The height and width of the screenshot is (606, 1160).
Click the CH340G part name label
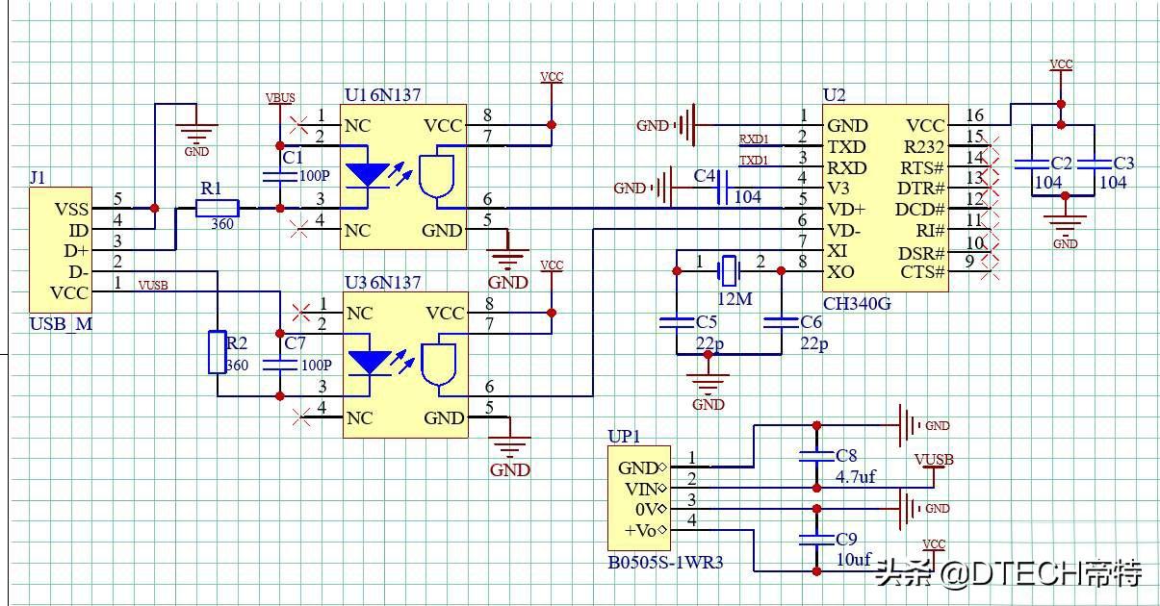857,303
